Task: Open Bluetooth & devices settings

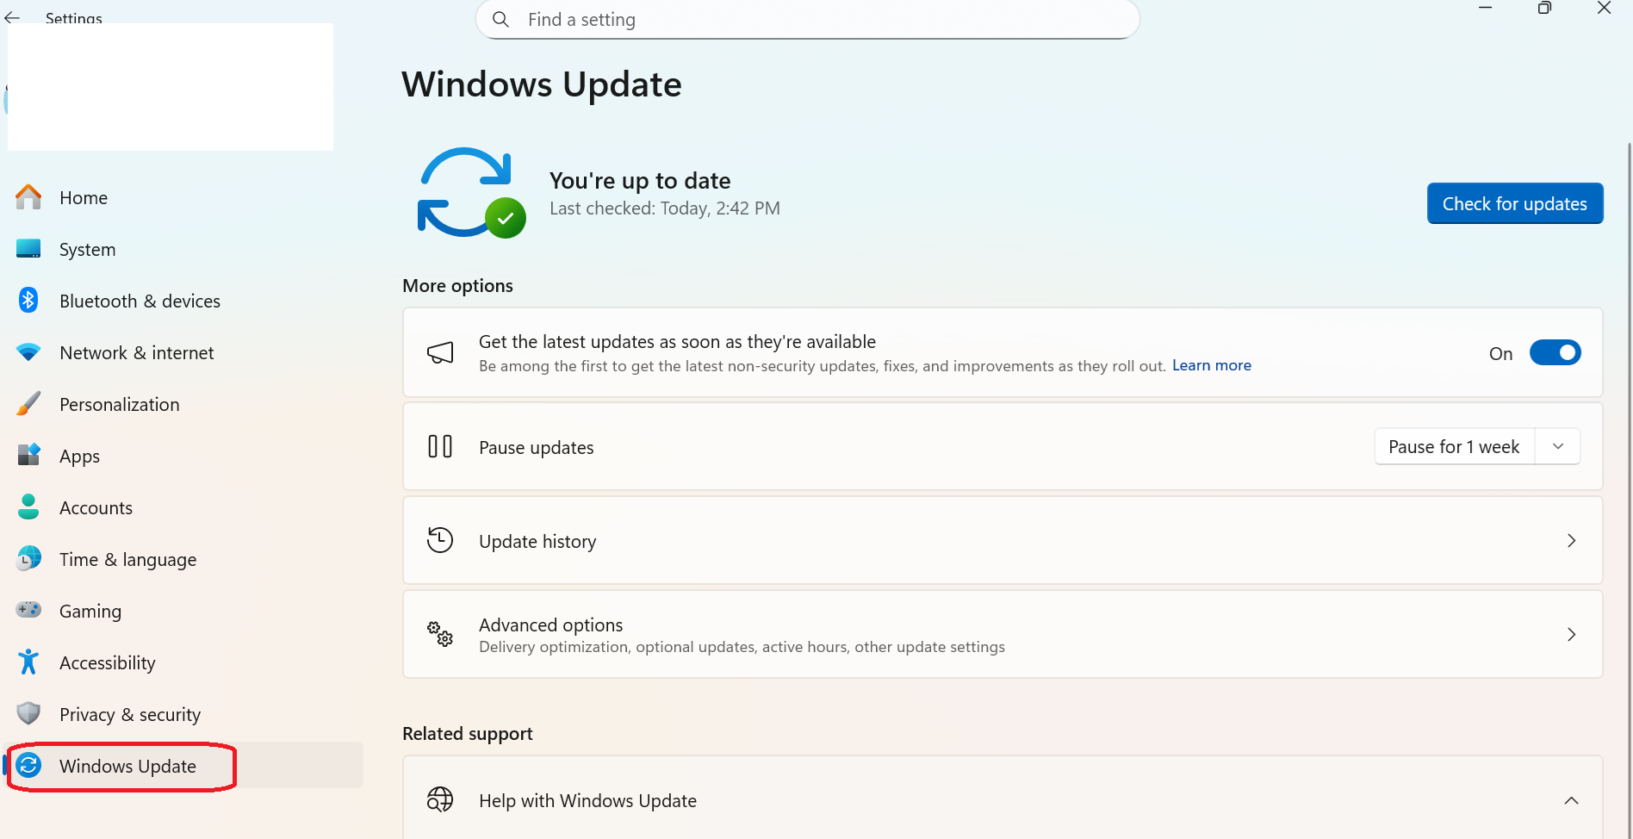Action: pos(184,301)
